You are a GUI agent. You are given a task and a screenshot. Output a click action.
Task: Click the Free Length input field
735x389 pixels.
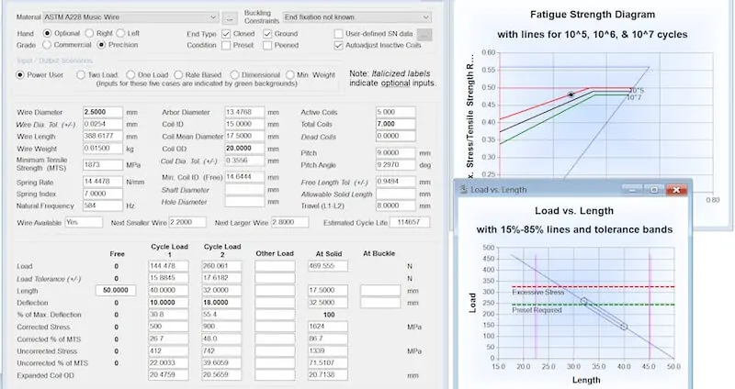118,290
